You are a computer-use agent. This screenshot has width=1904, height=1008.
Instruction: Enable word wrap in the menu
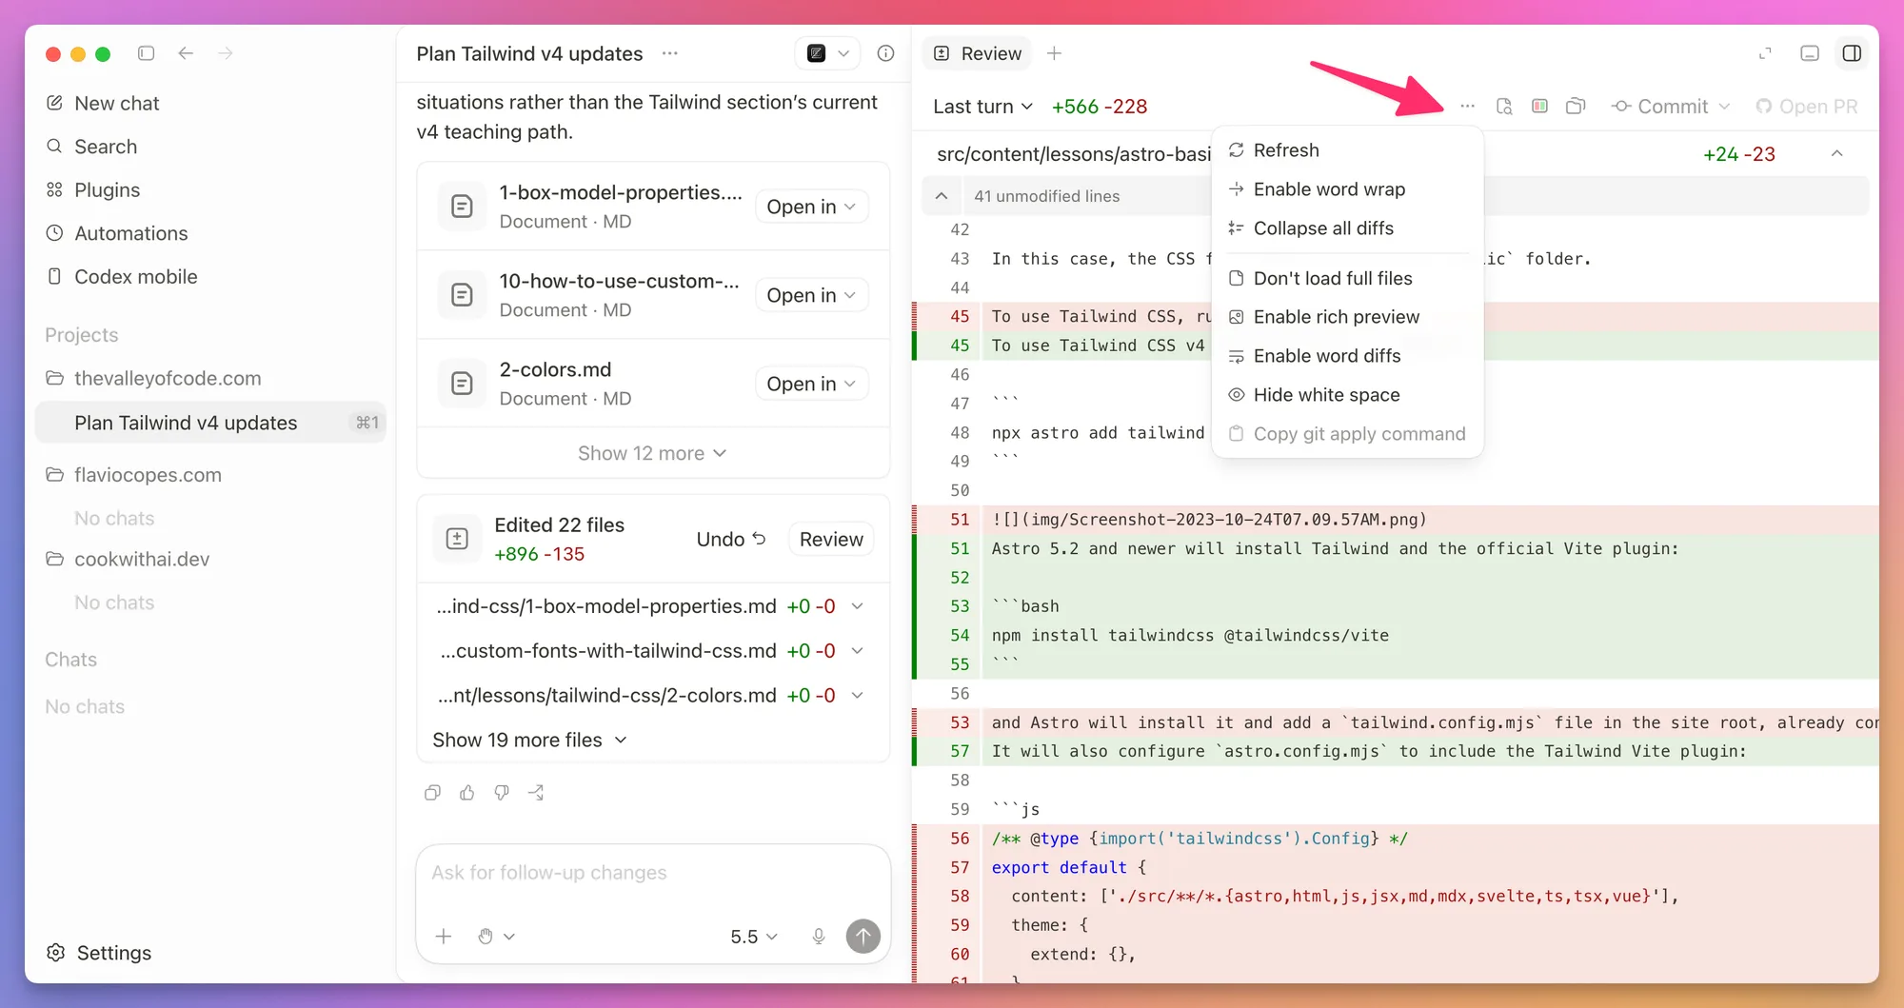point(1347,189)
